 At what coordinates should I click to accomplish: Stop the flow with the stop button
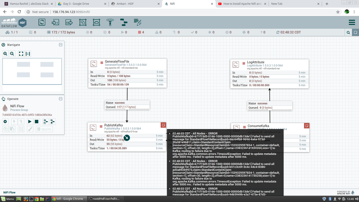point(37,122)
